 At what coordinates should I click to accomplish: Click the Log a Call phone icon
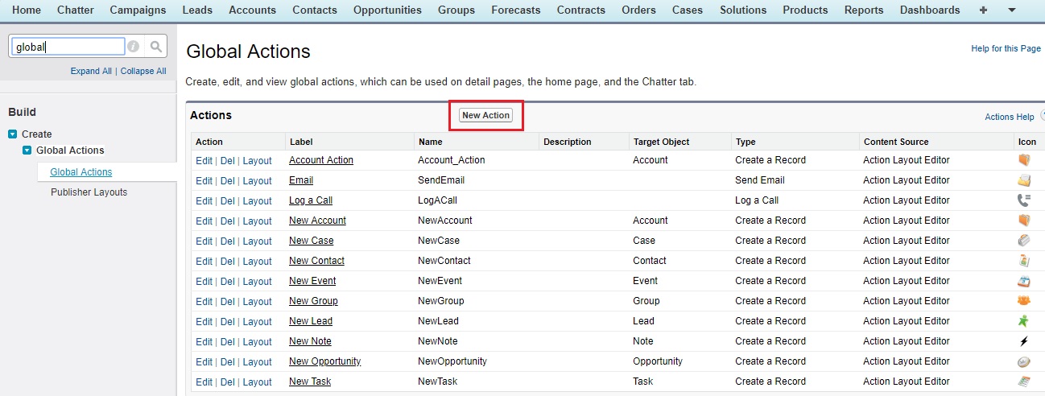point(1024,200)
